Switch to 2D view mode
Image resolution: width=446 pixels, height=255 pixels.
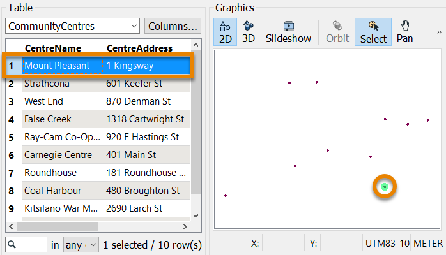click(226, 32)
